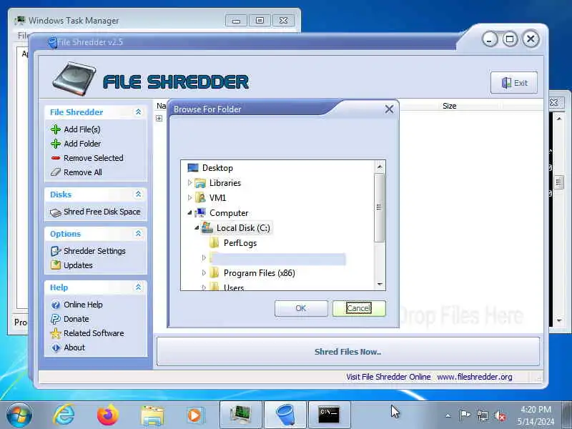Open Related Software from Help panel
This screenshot has width=572, height=429.
[94, 333]
